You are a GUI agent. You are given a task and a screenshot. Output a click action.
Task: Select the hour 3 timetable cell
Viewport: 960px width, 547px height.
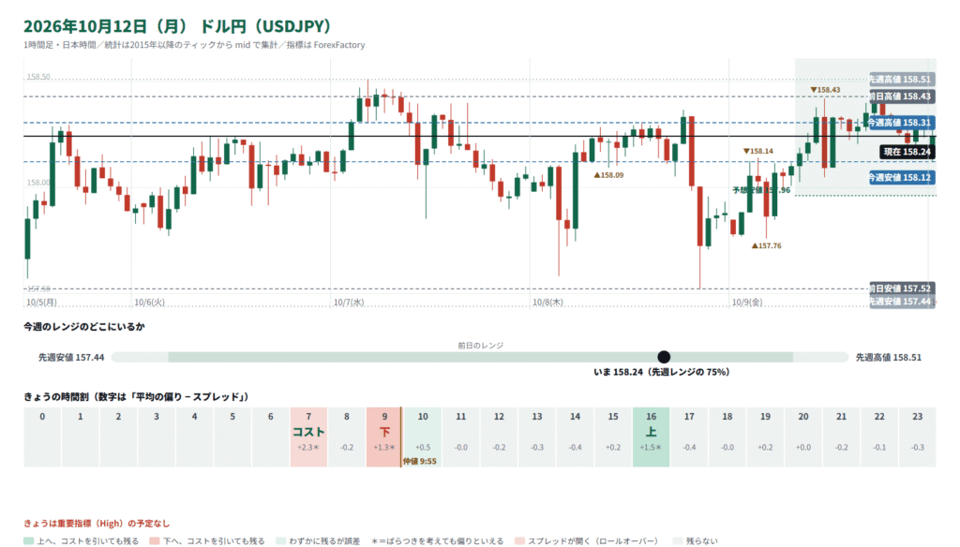[x=157, y=436]
